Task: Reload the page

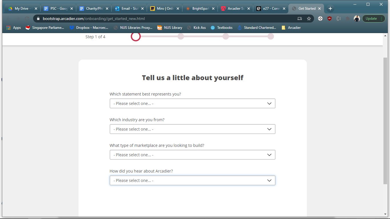Action: tap(27, 19)
